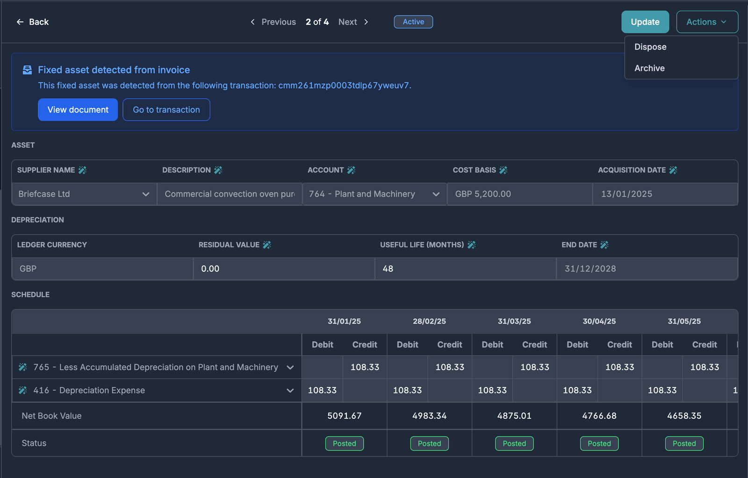Go Back to the asset list
The width and height of the screenshot is (748, 478).
click(x=33, y=22)
